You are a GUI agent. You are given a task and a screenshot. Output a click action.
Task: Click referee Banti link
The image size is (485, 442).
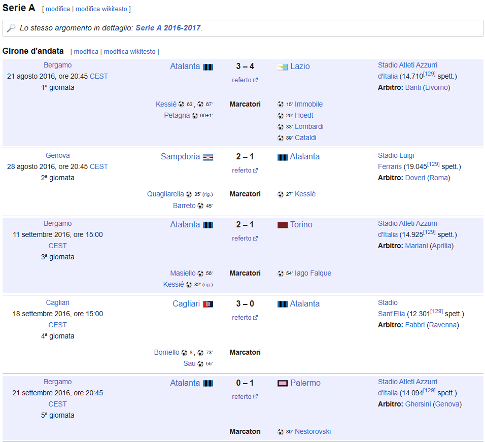[413, 87]
